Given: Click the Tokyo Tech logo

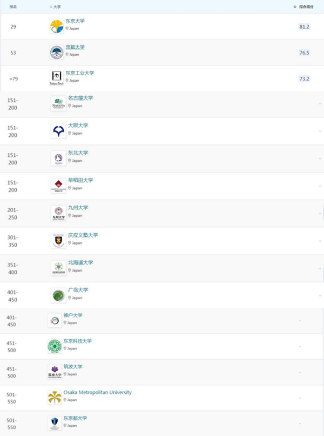Looking at the screenshot, I should [57, 78].
